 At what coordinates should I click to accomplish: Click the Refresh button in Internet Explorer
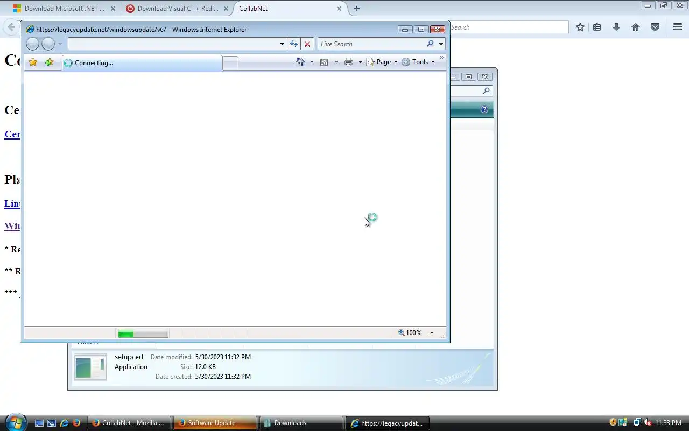(x=294, y=44)
